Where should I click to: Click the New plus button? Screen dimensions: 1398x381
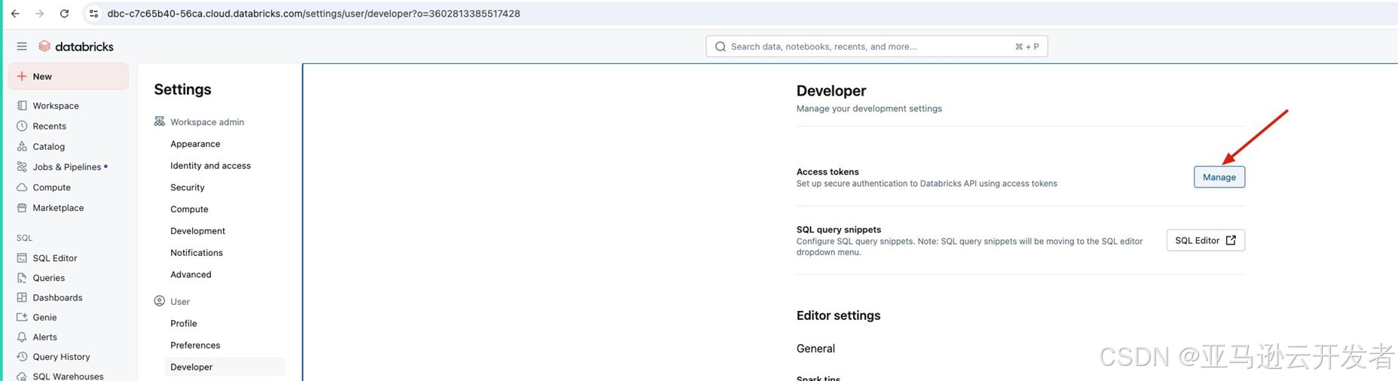69,76
